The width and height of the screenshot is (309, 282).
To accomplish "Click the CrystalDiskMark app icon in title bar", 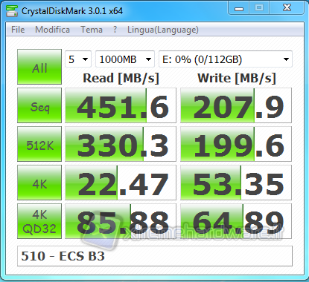I will click(12, 11).
